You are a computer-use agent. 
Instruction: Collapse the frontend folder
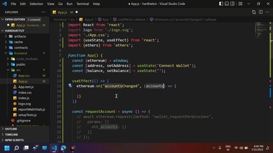point(25,53)
